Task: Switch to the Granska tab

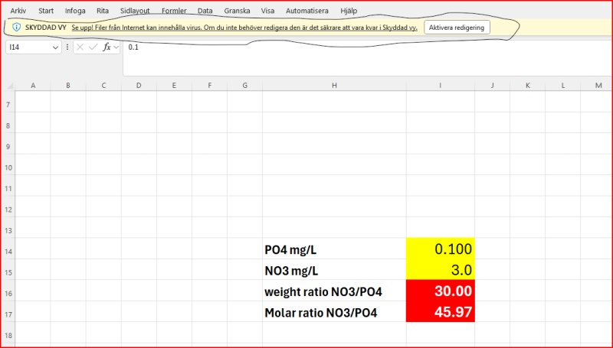Action: [x=237, y=11]
